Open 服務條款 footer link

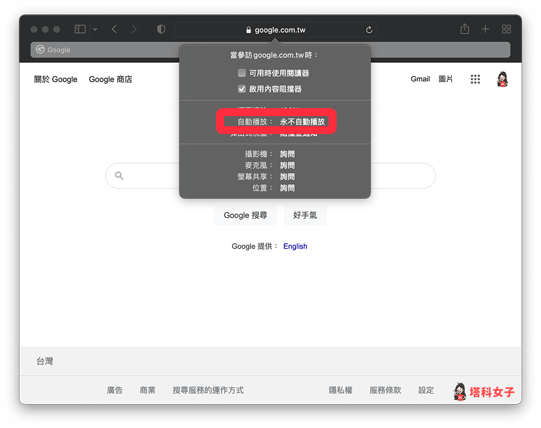pyautogui.click(x=385, y=390)
